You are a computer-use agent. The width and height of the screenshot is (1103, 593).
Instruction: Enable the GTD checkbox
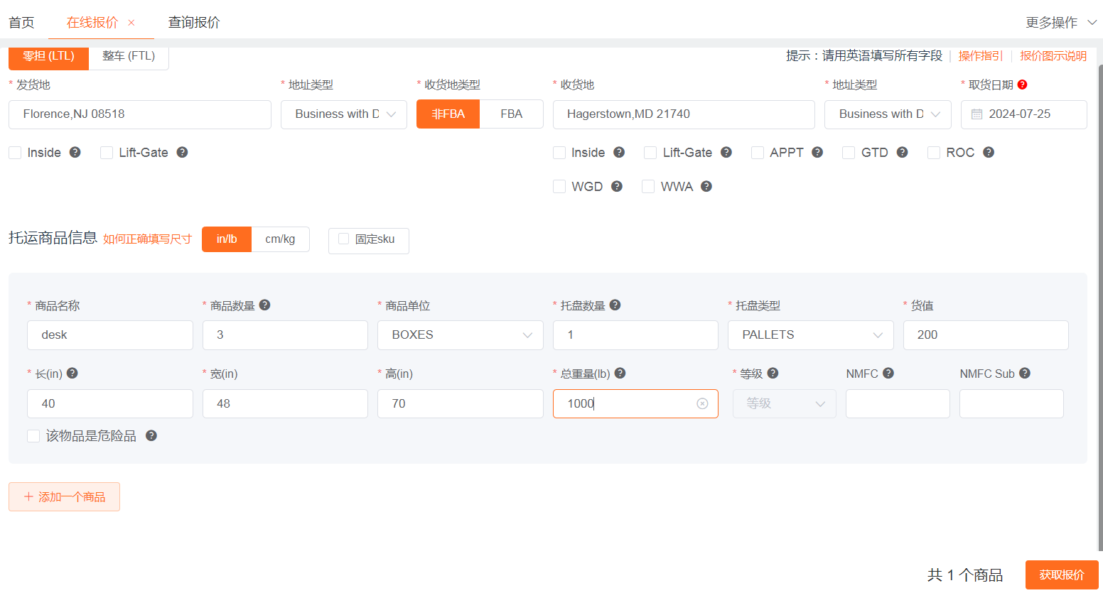tap(849, 153)
